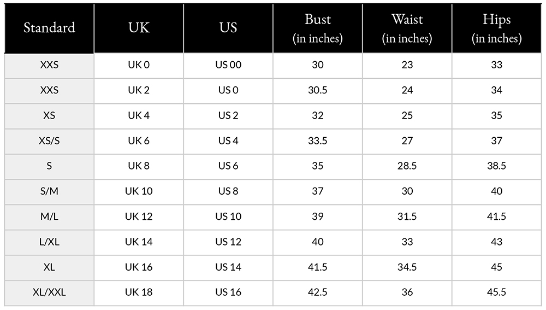Select the M/L standard size cell
This screenshot has width=546, height=310.
point(49,217)
